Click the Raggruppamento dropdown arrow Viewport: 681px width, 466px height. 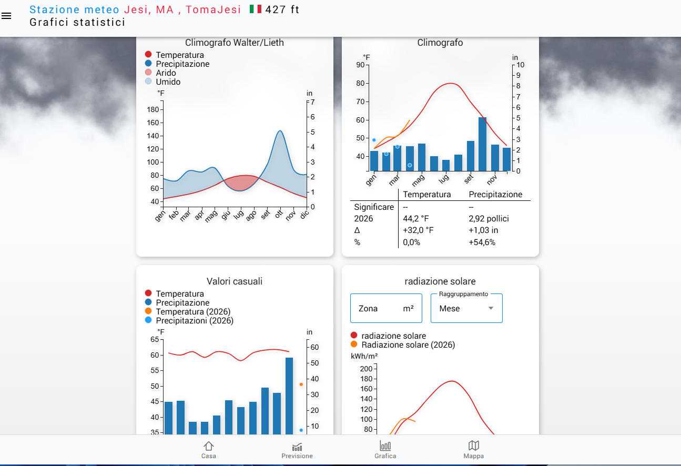click(x=491, y=309)
